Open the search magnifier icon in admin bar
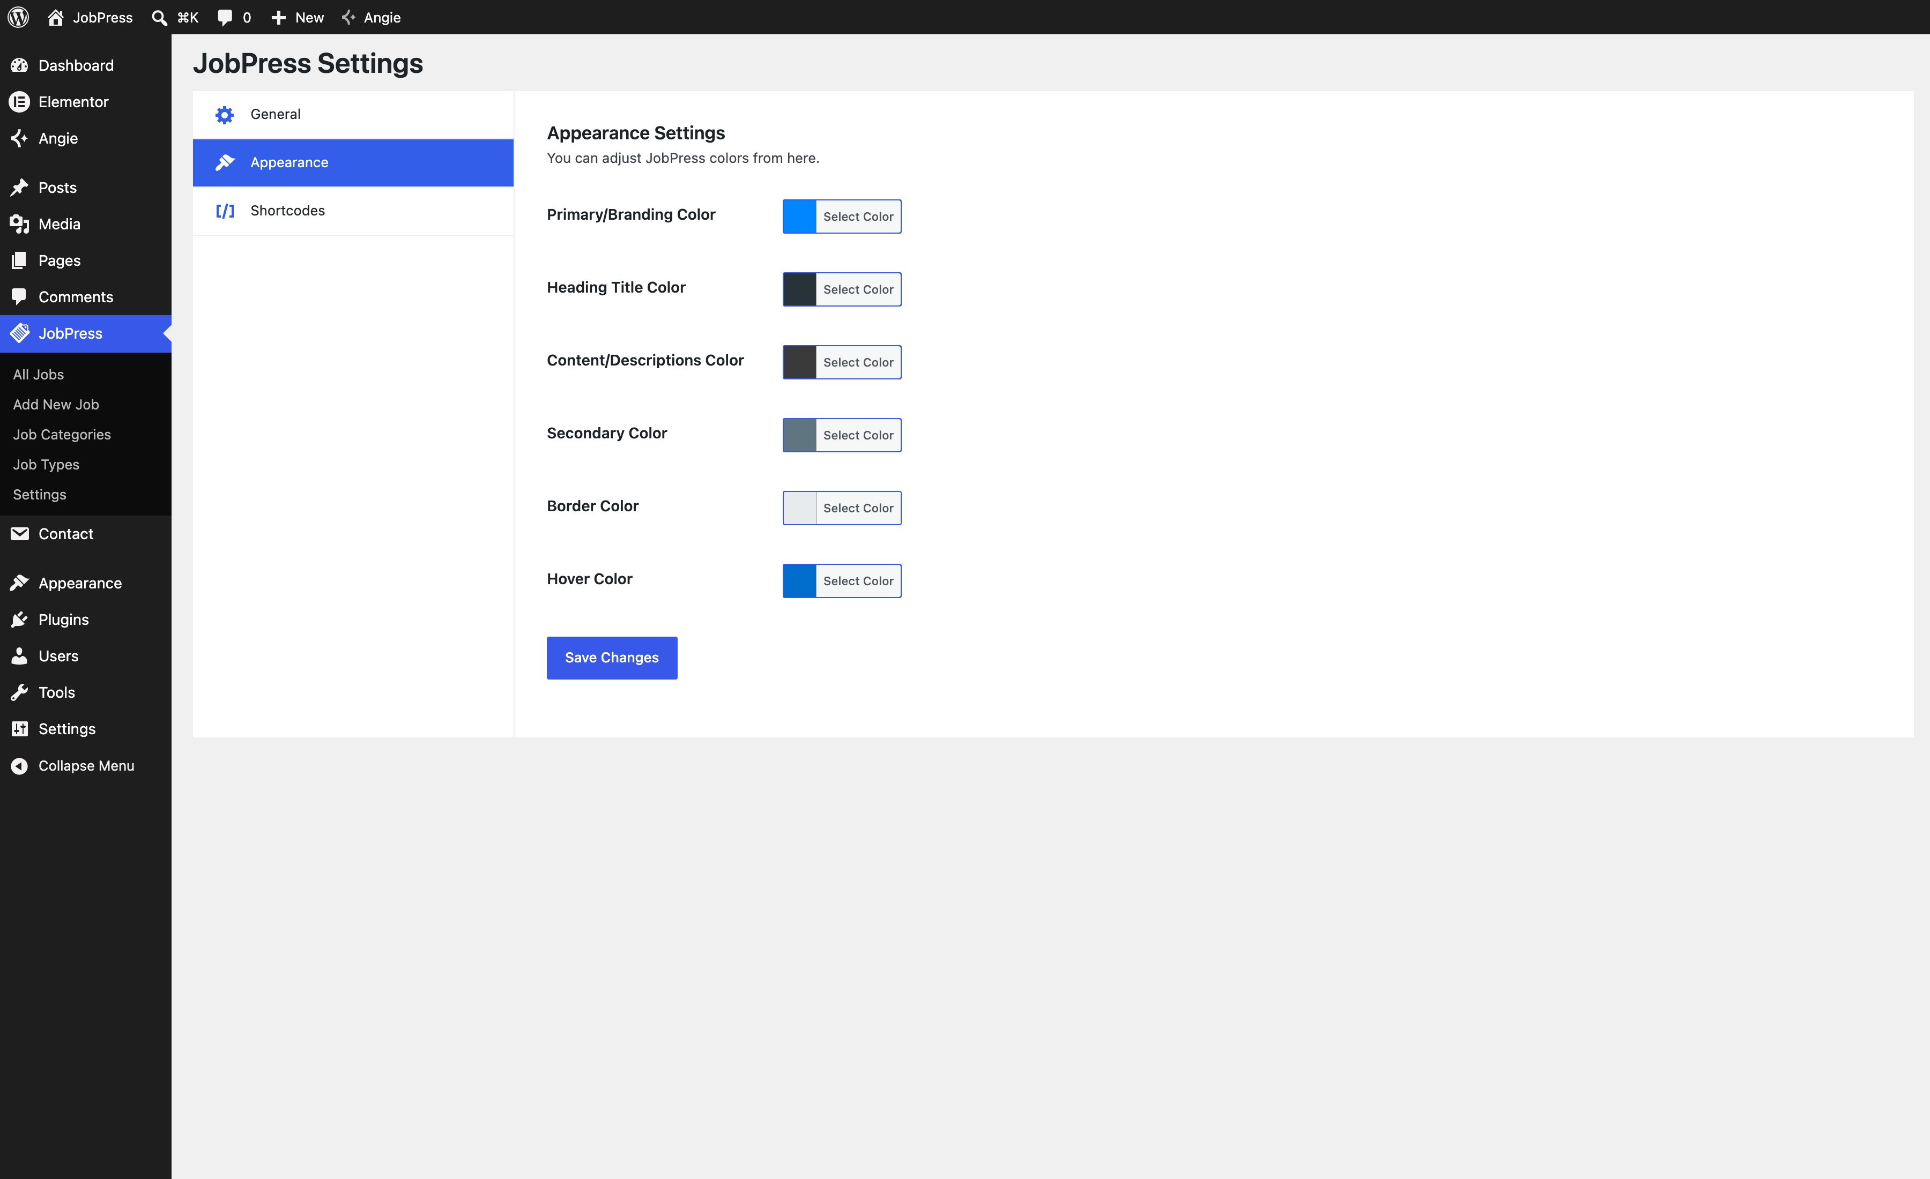The image size is (1930, 1179). (x=159, y=17)
